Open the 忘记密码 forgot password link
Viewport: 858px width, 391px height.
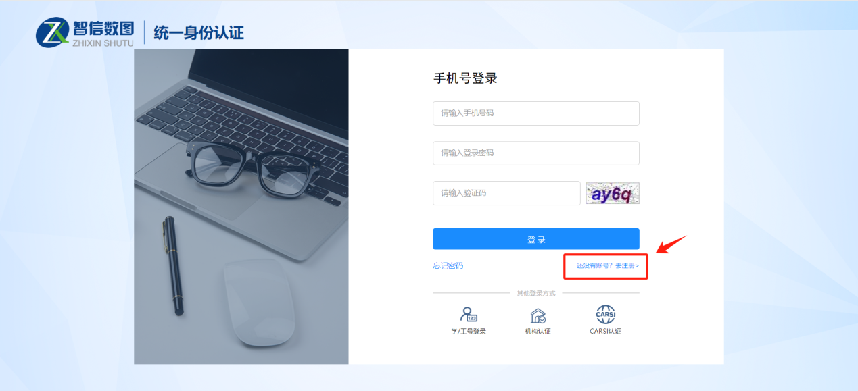448,266
